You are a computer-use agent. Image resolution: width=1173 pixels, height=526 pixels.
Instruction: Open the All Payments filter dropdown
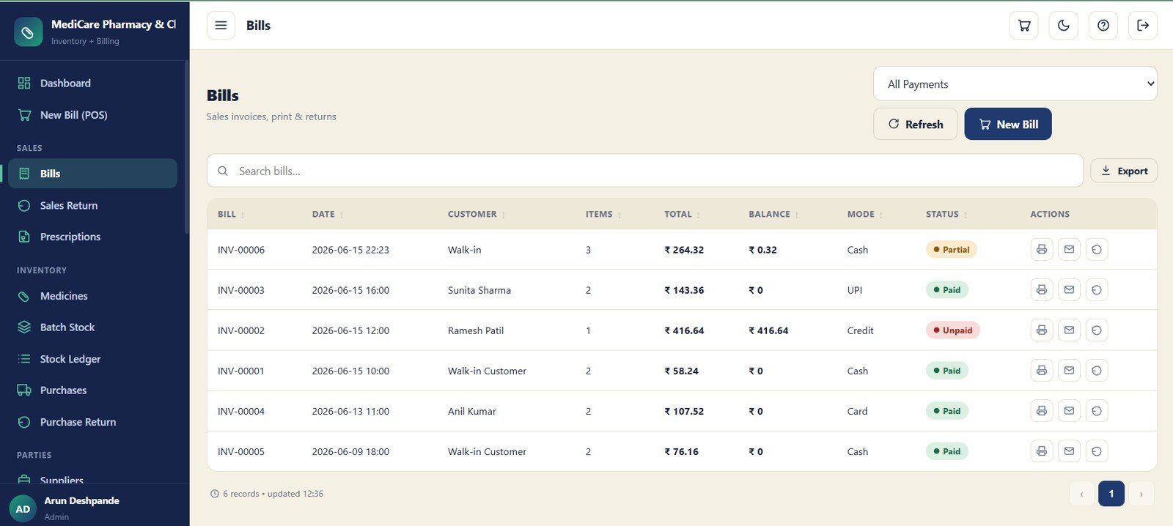point(1015,84)
